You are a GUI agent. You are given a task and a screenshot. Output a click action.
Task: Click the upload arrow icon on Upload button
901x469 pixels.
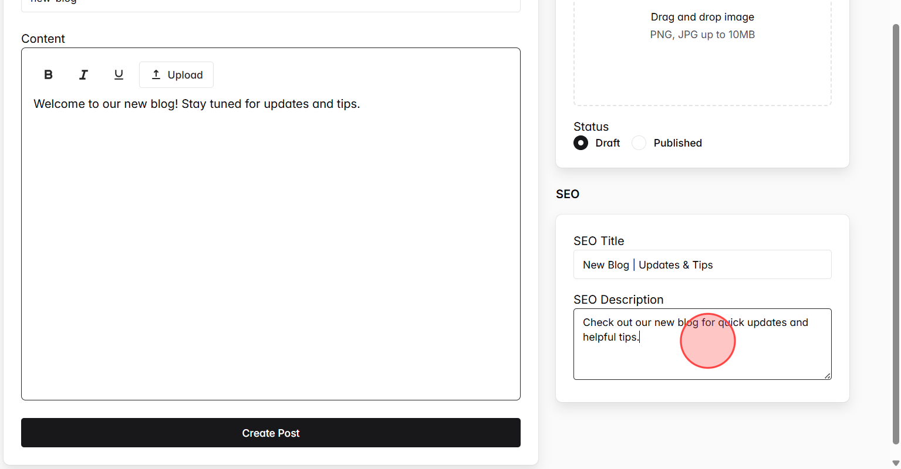[156, 74]
